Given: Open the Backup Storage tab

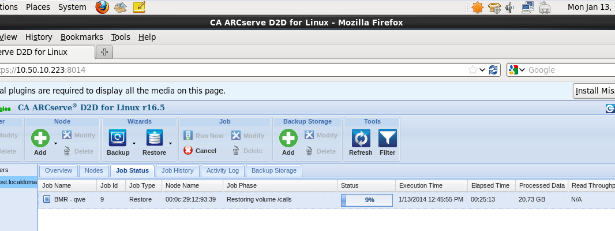Looking at the screenshot, I should coord(274,170).
